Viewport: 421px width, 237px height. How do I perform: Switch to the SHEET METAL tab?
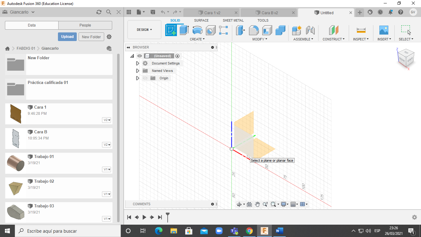click(x=233, y=20)
